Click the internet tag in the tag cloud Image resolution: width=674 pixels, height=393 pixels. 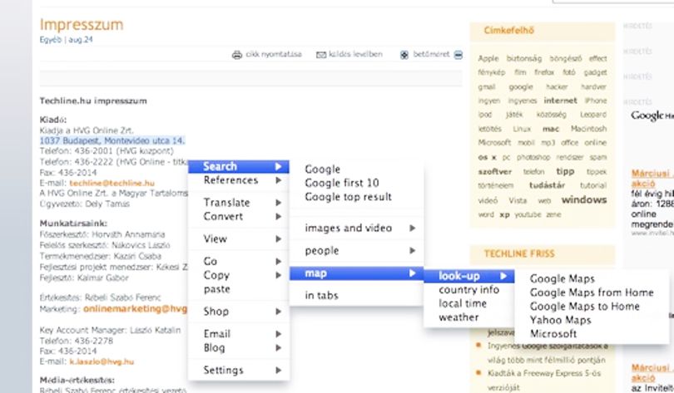560,101
